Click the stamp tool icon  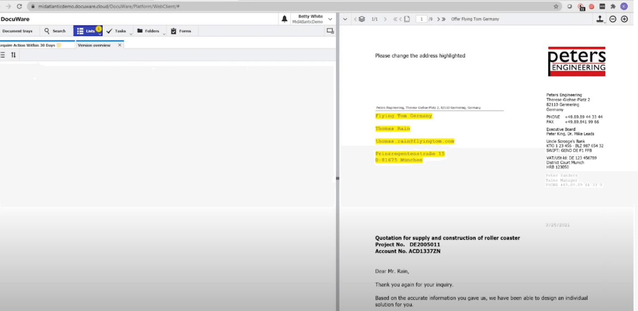pyautogui.click(x=600, y=19)
